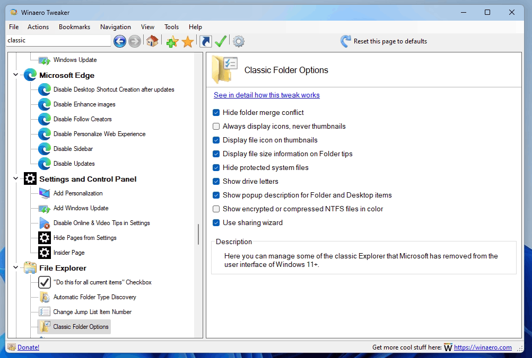Click the File Explorer category folder icon

coord(30,267)
